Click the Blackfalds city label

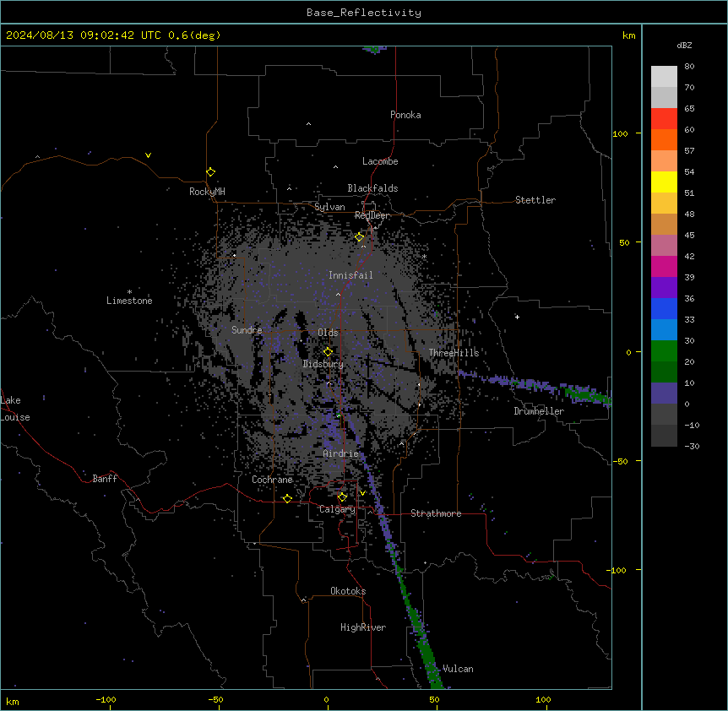(372, 188)
